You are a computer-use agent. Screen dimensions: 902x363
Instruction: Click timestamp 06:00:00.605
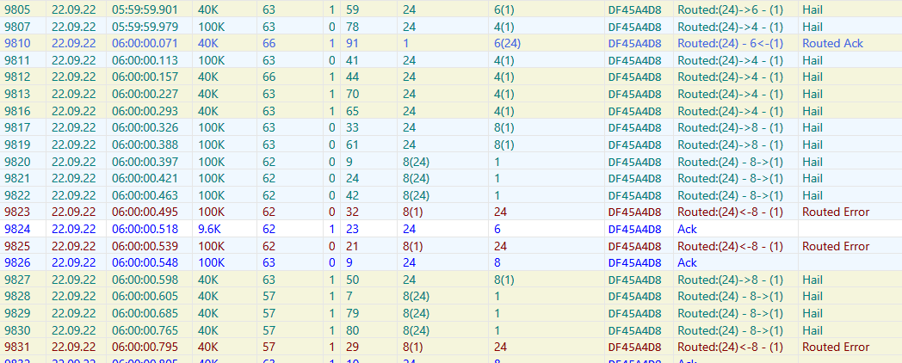click(x=145, y=297)
